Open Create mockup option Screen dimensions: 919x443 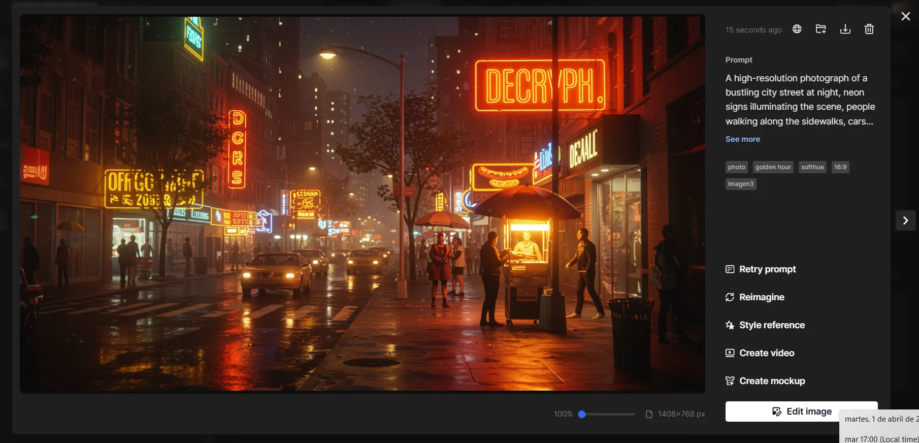click(x=772, y=381)
